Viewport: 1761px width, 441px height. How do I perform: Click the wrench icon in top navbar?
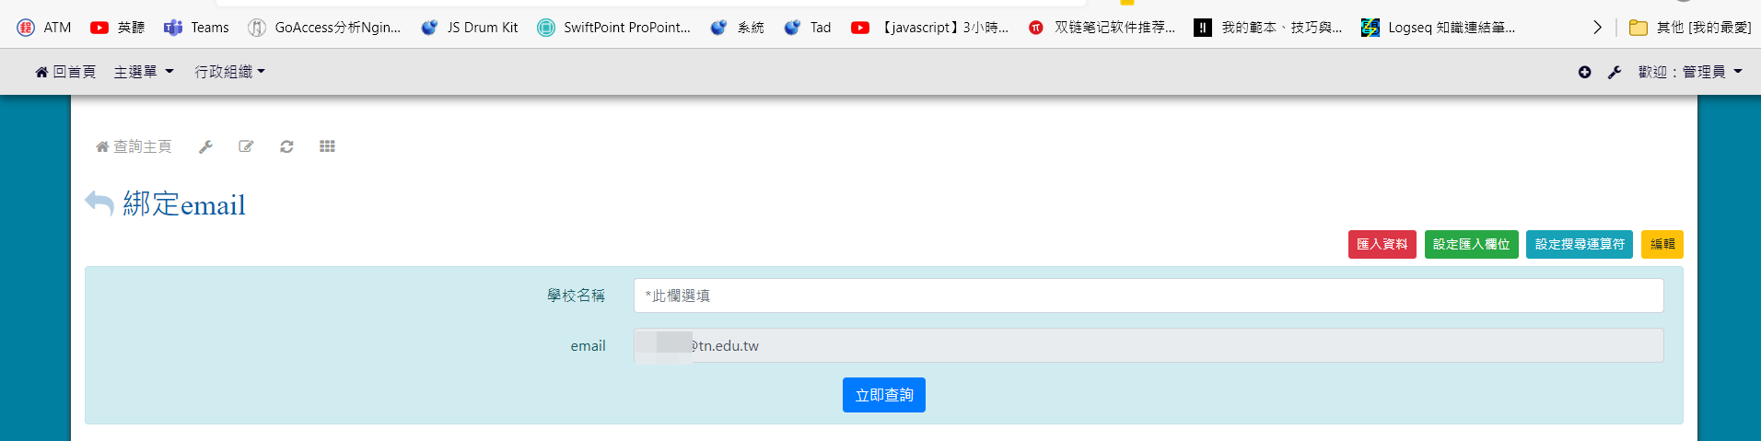click(x=1615, y=72)
